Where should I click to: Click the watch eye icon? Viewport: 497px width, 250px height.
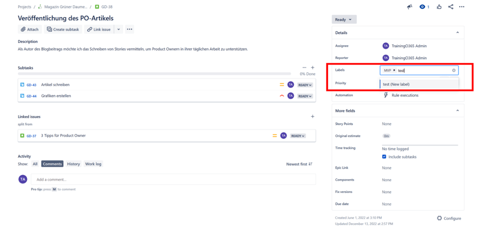422,7
